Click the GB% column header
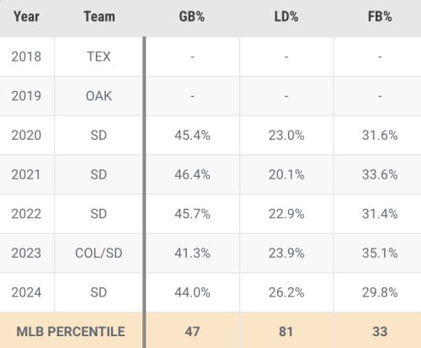This screenshot has height=348, width=421. tap(192, 16)
